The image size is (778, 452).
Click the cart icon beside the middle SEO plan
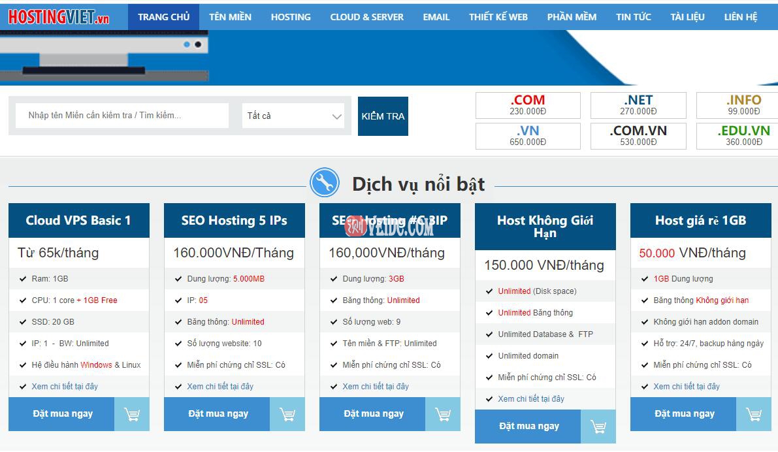pyautogui.click(x=443, y=414)
